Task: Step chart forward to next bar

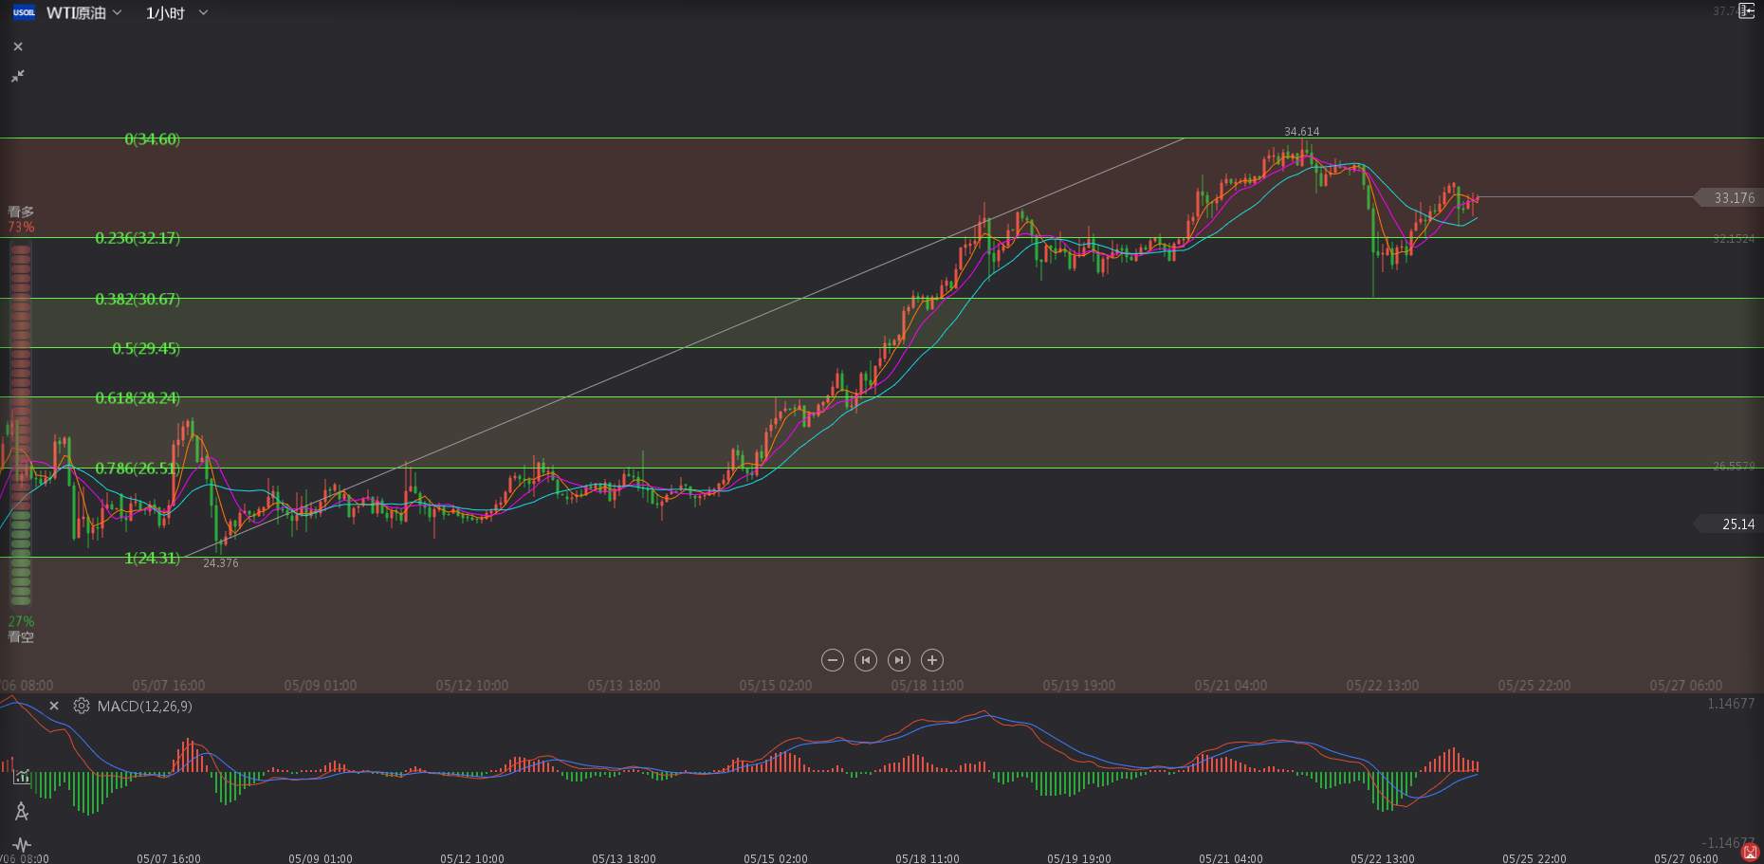Action: (x=899, y=660)
